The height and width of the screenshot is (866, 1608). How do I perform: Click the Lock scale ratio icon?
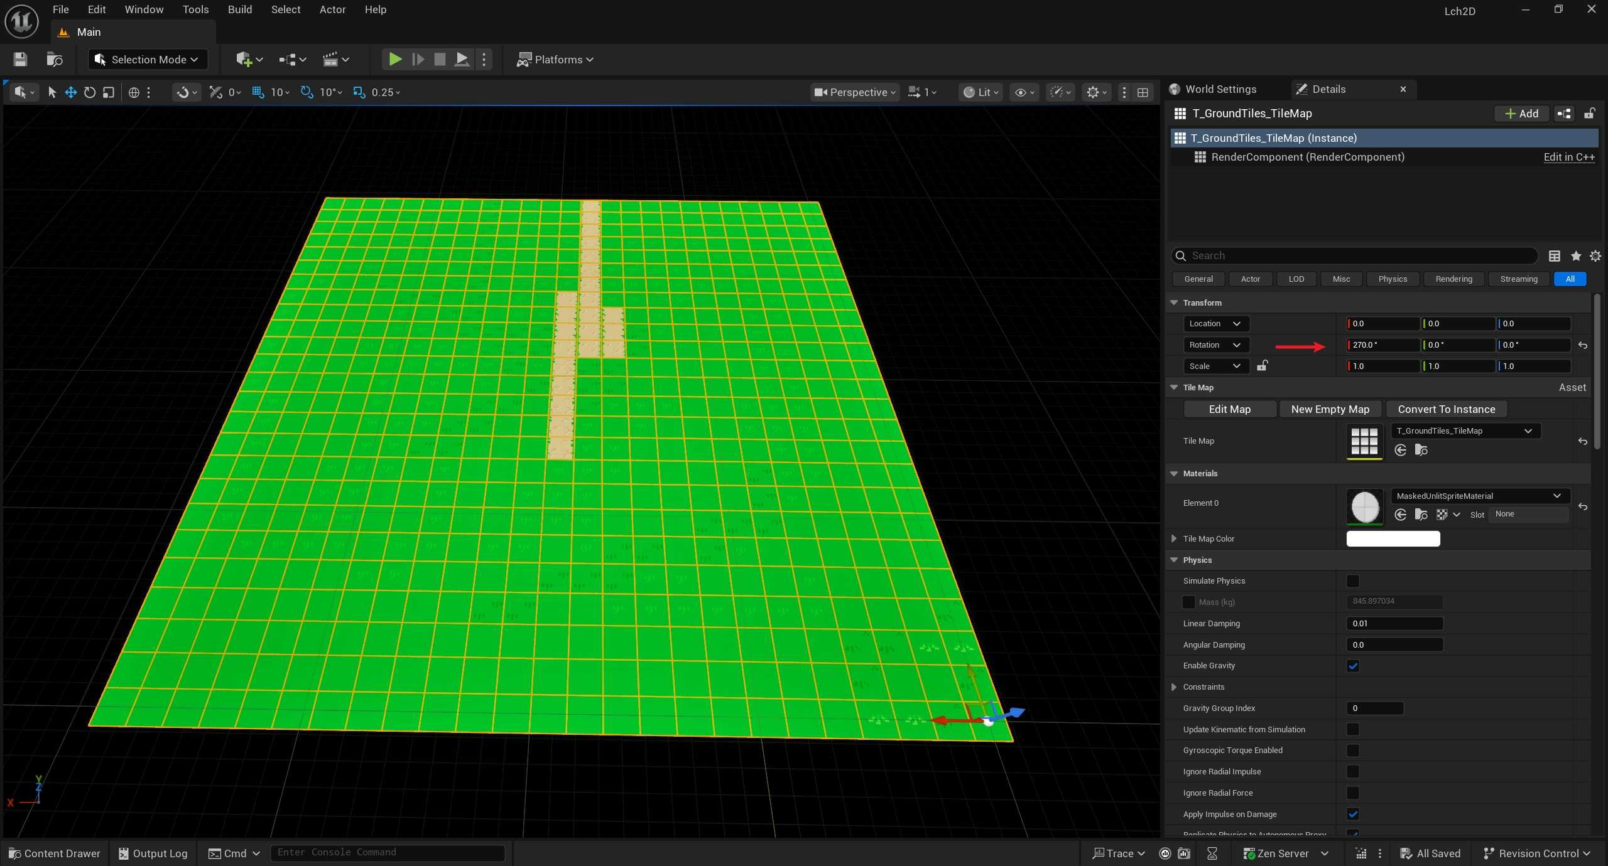(x=1262, y=366)
